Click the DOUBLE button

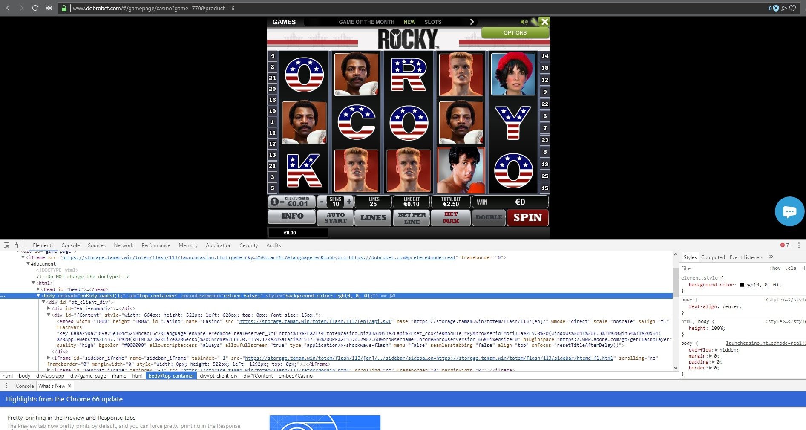(x=489, y=217)
